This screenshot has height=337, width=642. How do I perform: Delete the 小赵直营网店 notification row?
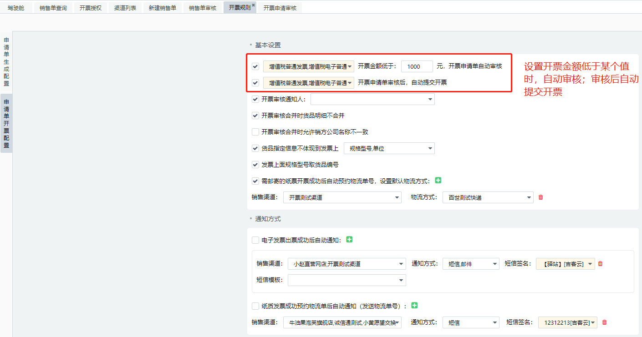pos(600,264)
